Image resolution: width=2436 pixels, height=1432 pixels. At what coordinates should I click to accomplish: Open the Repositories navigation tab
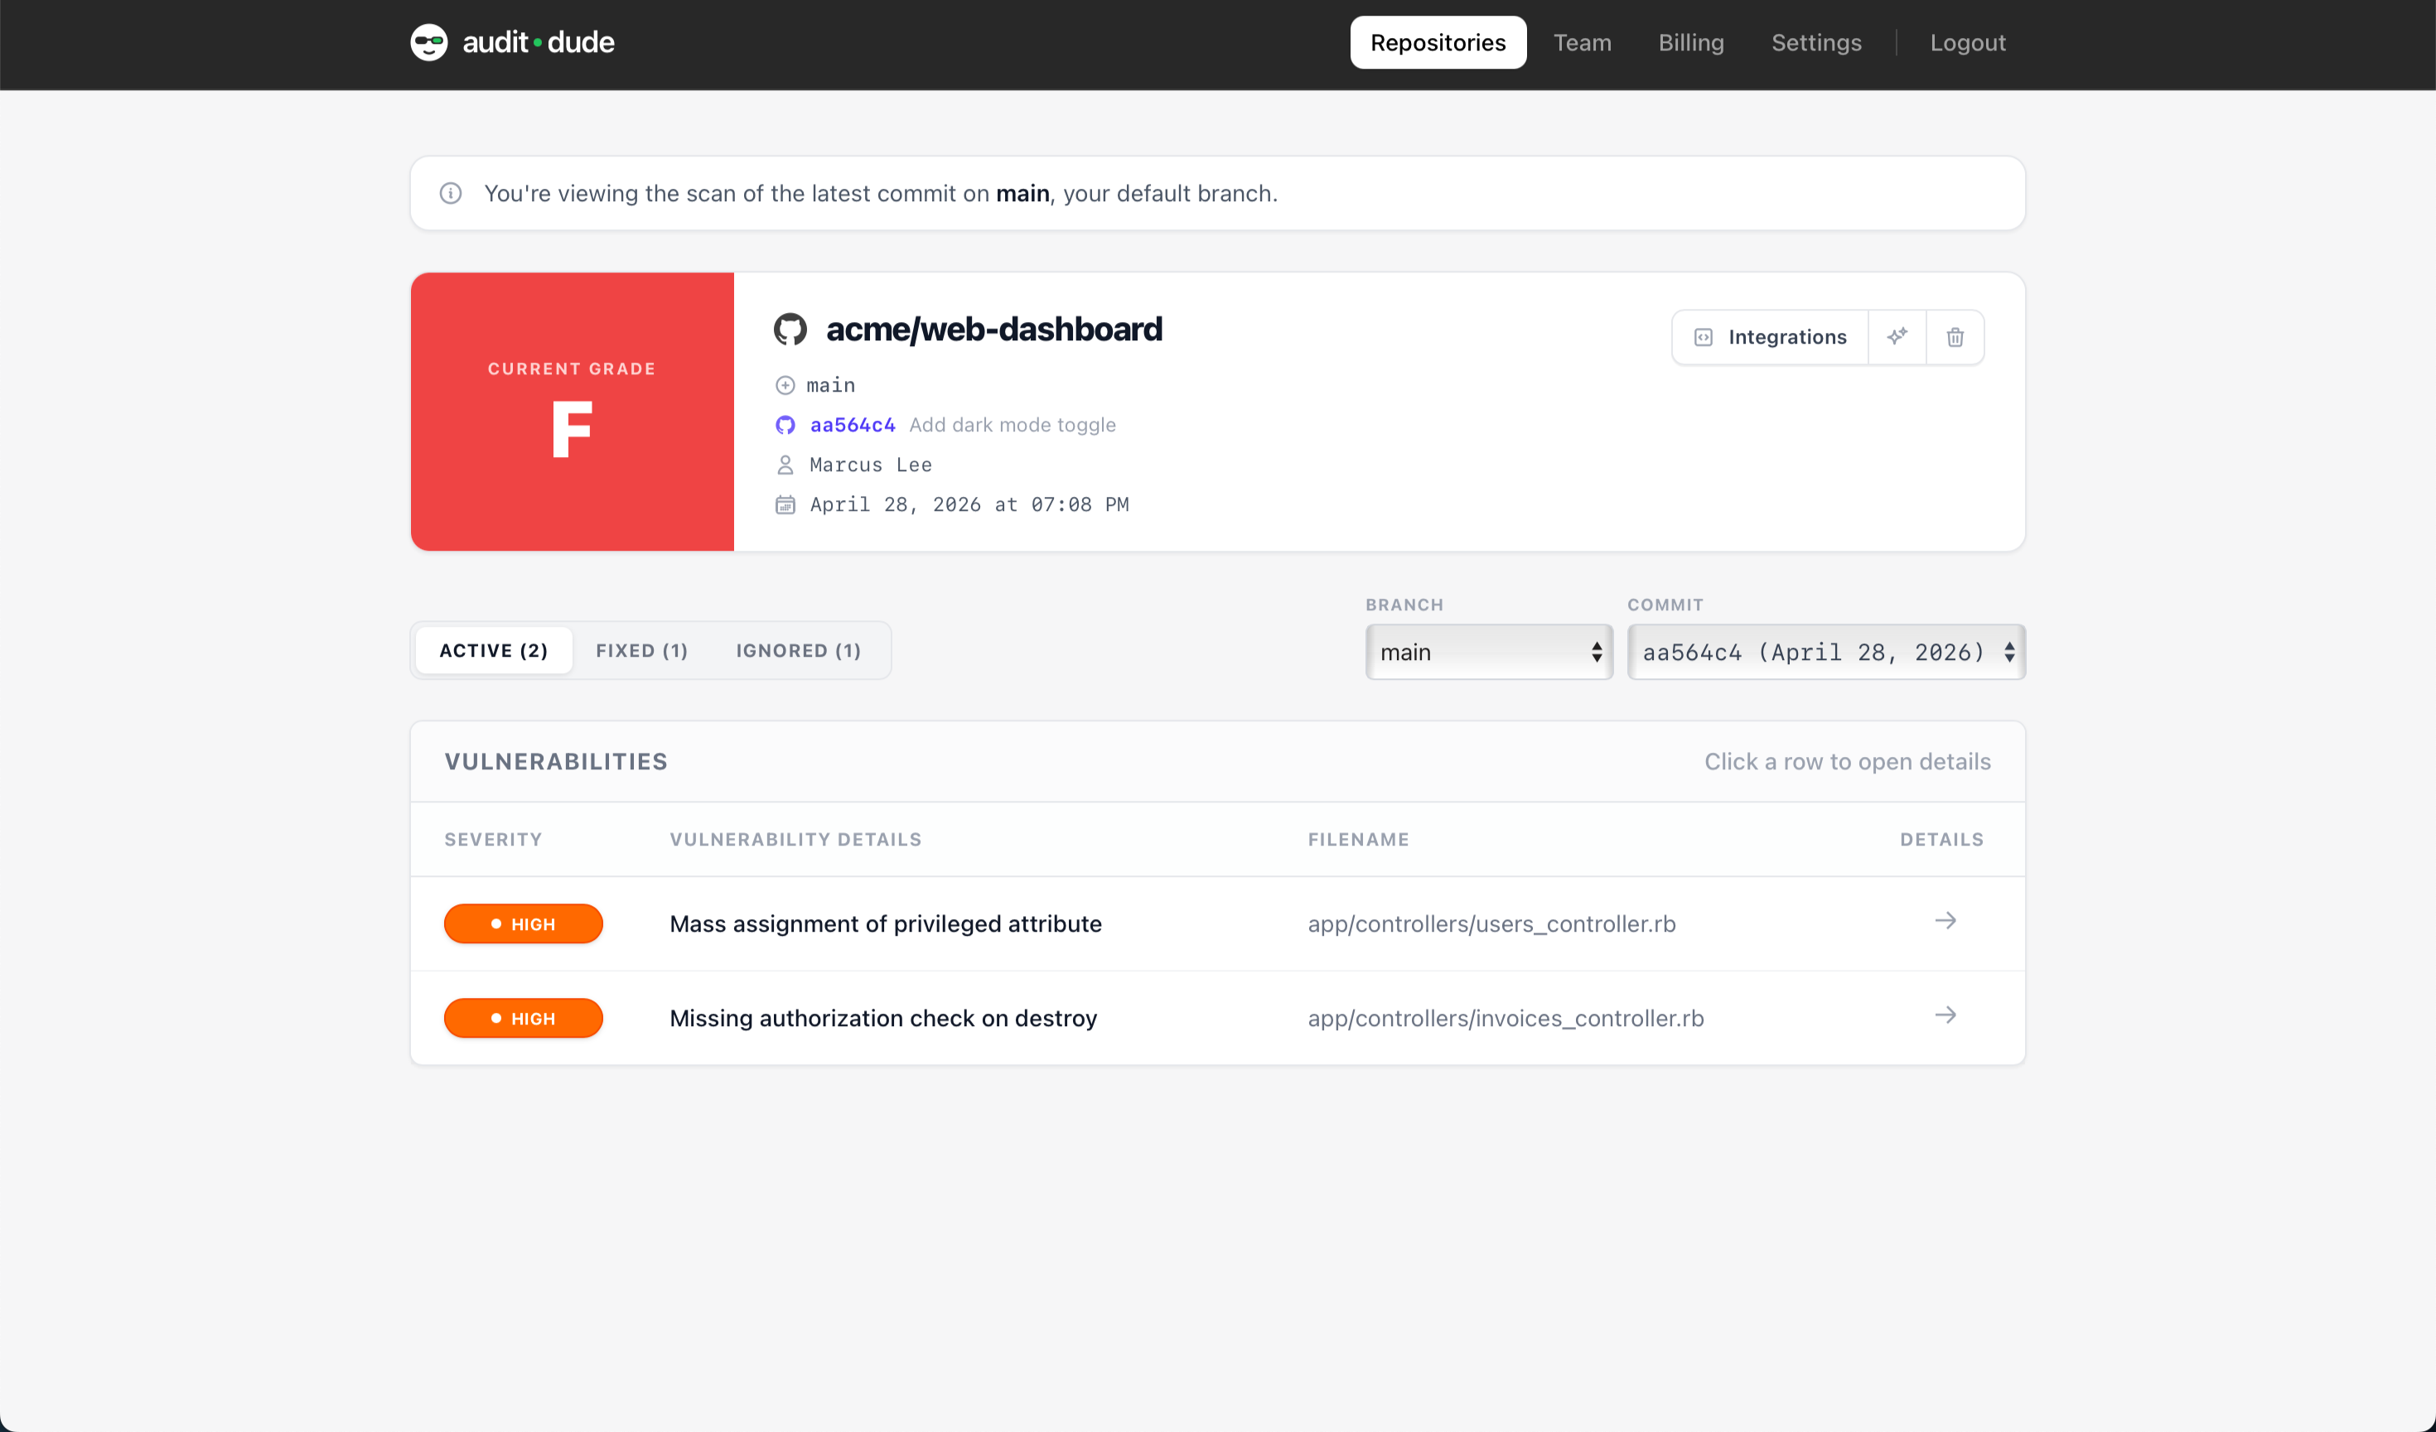pos(1438,42)
